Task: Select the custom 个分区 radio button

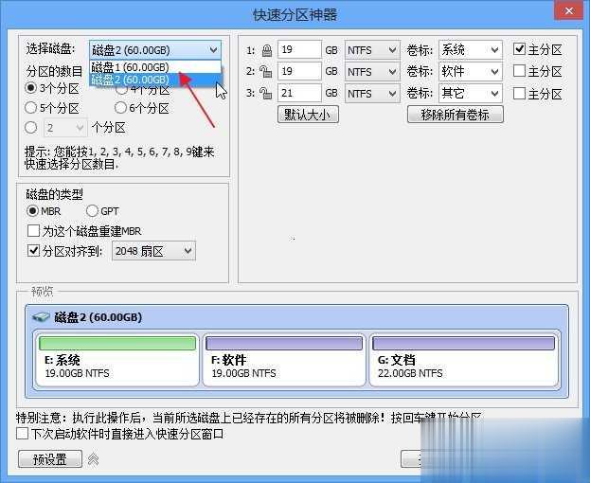Action: (x=30, y=128)
